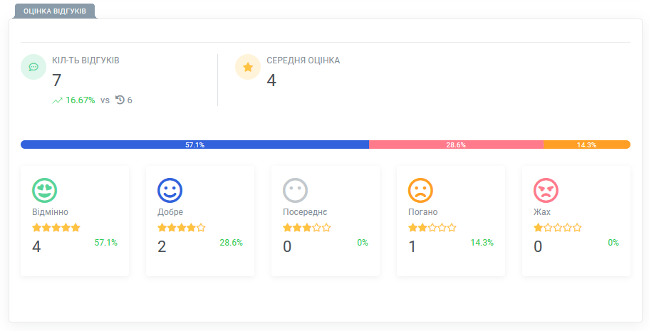649x331 pixels.
Task: Click the СЕРЕДНЯ ОЦІНКА label
Action: [303, 61]
